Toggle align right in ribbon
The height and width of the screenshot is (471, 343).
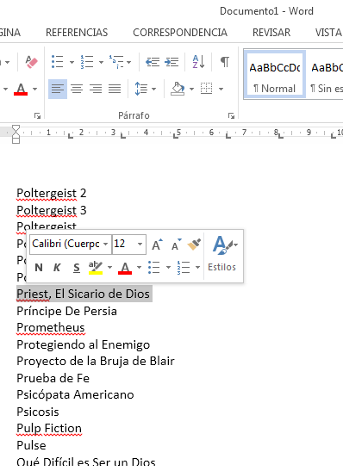tap(96, 89)
